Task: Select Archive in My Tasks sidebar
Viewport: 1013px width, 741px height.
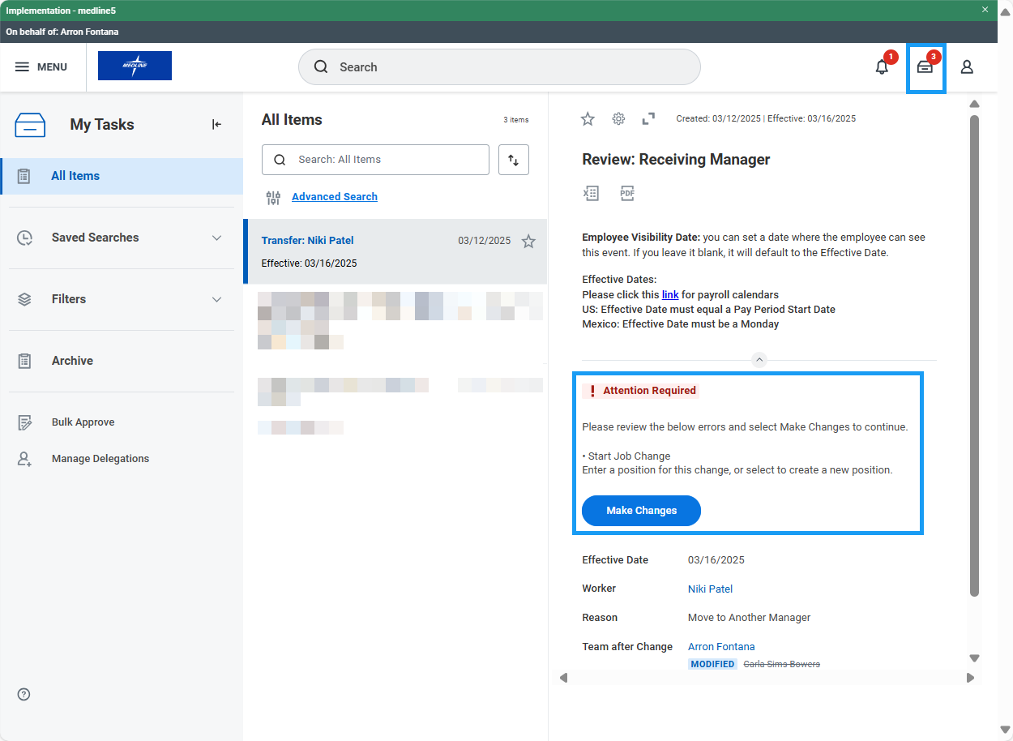Action: 72,361
